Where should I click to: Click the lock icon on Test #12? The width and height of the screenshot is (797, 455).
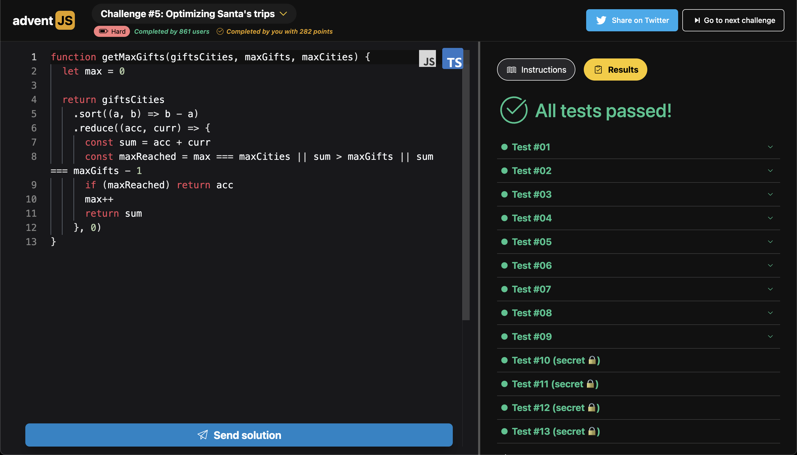click(x=591, y=408)
